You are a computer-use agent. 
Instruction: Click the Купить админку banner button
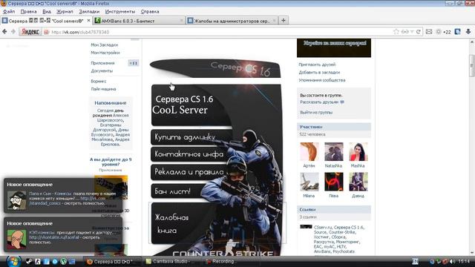click(x=191, y=137)
